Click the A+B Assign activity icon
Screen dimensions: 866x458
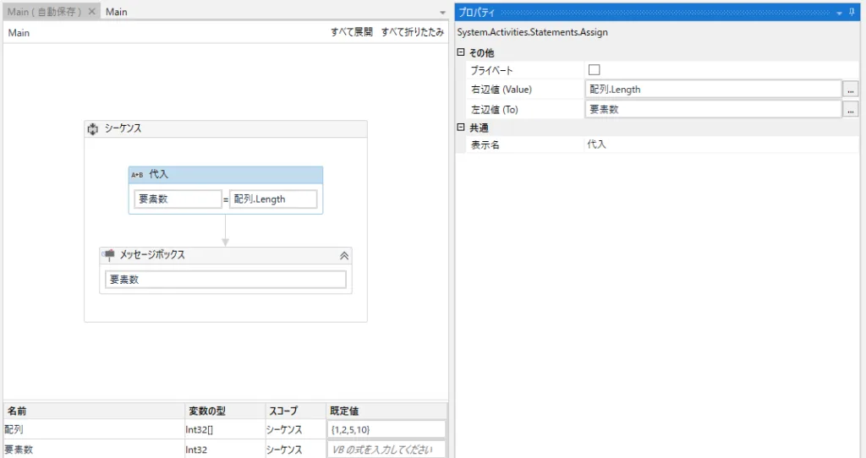(x=136, y=175)
